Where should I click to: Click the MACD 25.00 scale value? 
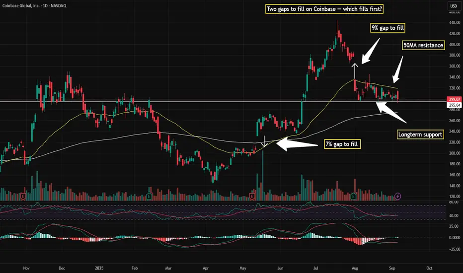point(454,226)
